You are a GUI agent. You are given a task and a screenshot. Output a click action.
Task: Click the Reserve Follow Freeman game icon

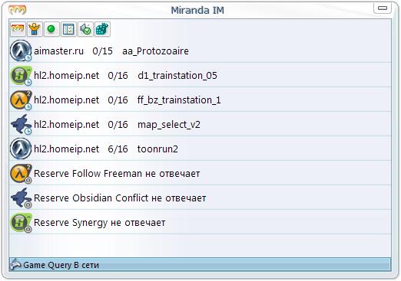coord(21,173)
